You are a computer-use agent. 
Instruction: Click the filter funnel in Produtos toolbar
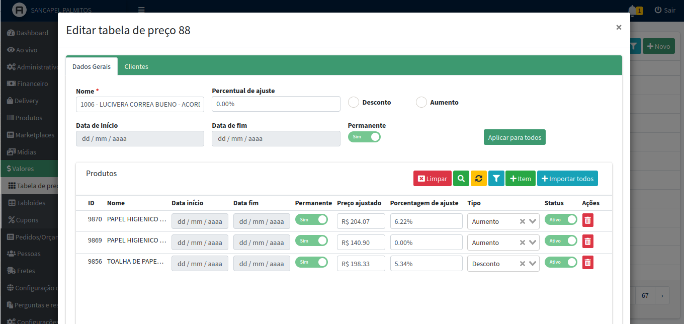tap(496, 179)
